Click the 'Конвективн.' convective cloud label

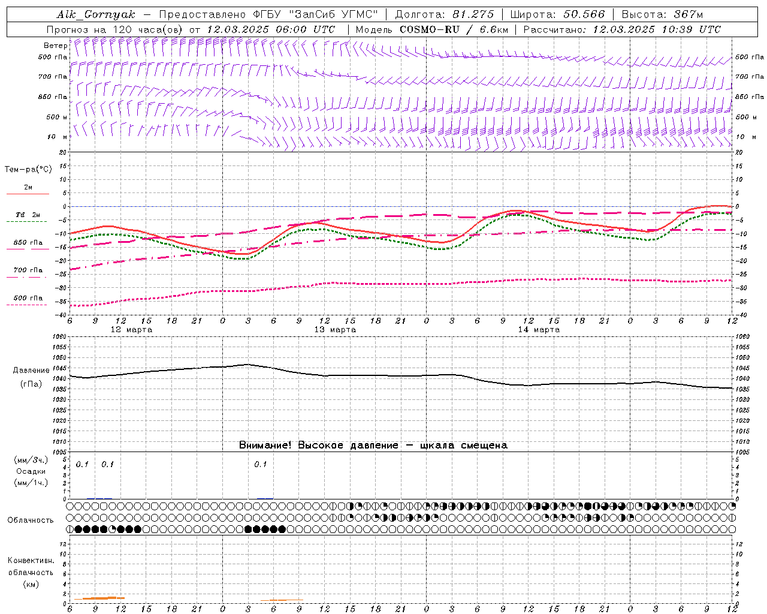[31, 561]
